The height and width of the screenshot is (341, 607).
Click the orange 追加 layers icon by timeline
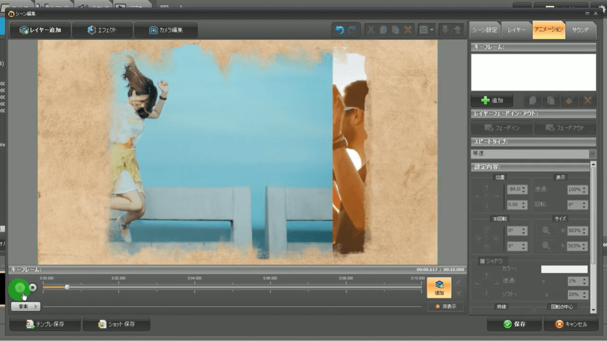439,287
